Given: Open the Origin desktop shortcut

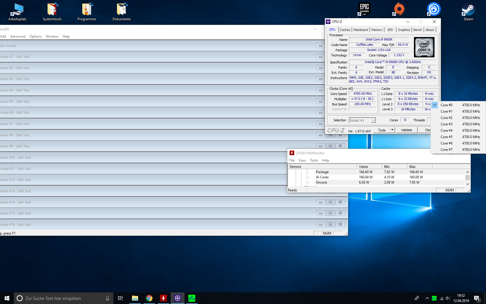Looking at the screenshot, I should click(x=399, y=9).
